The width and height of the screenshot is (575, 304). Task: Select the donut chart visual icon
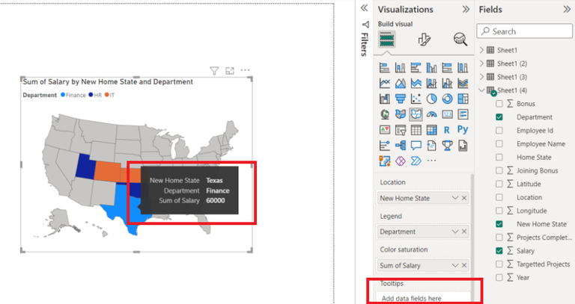pyautogui.click(x=447, y=99)
